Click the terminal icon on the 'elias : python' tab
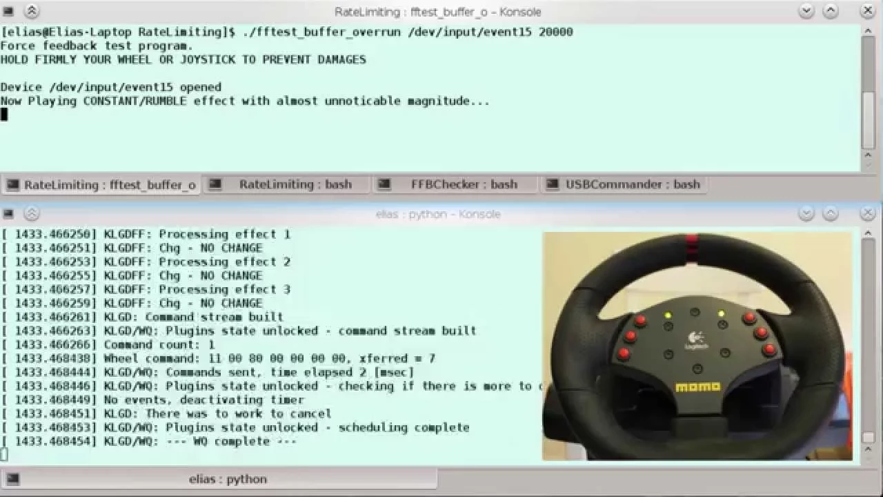The image size is (883, 497). (13, 479)
